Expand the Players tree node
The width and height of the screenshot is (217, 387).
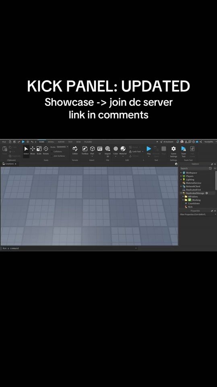181,176
